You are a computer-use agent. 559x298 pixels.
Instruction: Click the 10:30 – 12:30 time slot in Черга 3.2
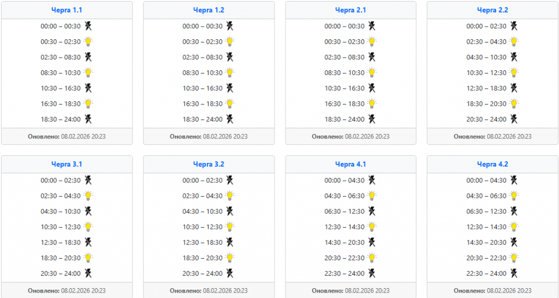pos(203,227)
